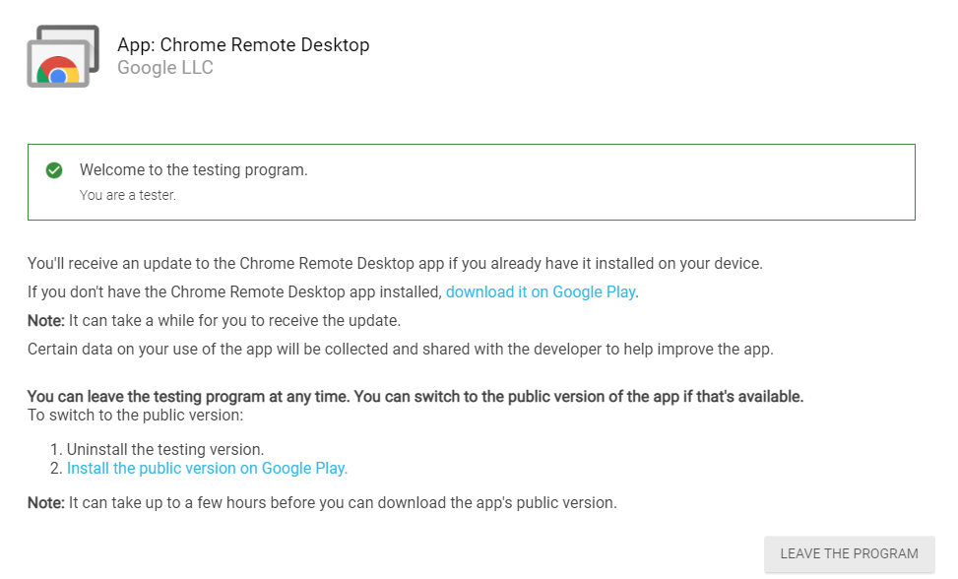This screenshot has height=579, width=958.
Task: Click 'To switch to the public version:' text
Action: pyautogui.click(x=135, y=416)
